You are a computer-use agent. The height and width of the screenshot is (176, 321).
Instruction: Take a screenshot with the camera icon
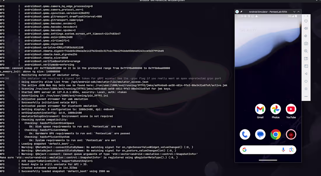(x=306, y=43)
